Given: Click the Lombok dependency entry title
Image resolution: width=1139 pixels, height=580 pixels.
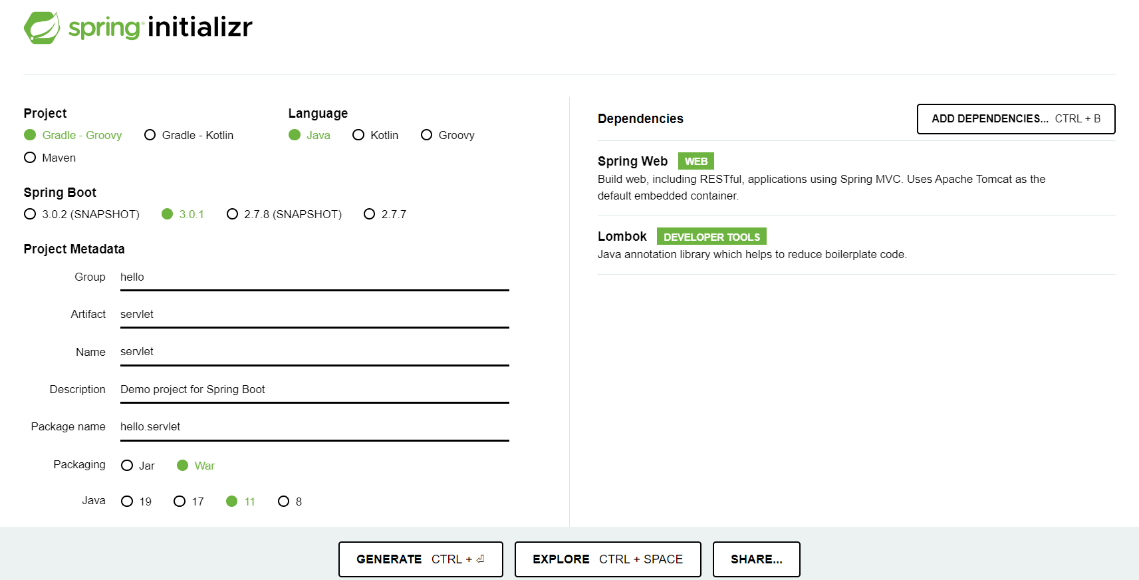Looking at the screenshot, I should (x=622, y=236).
